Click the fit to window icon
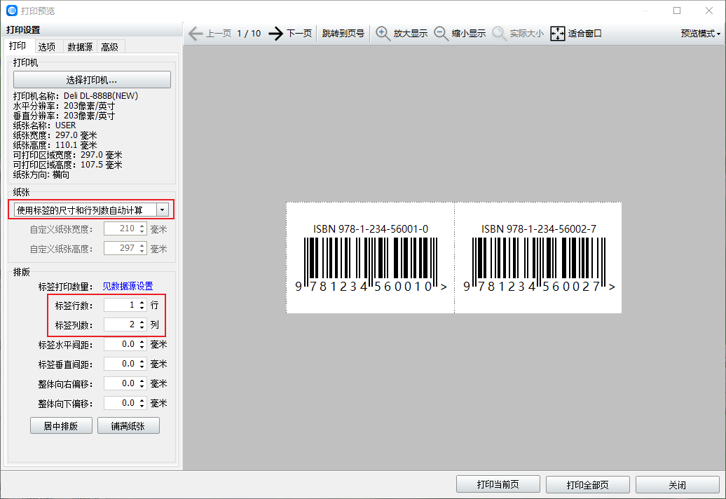726x499 pixels. 558,34
